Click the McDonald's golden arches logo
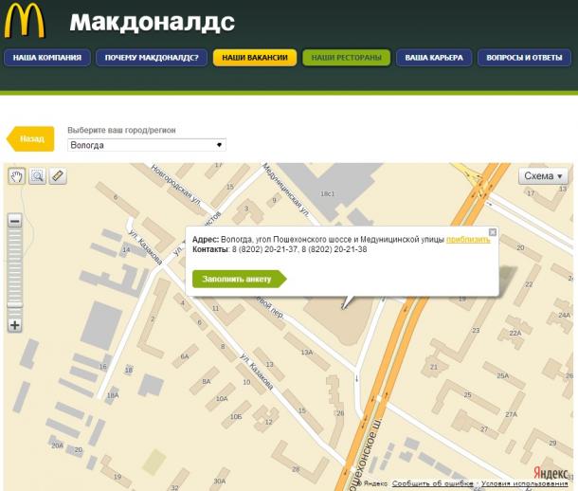Image resolution: width=578 pixels, height=491 pixels. [x=25, y=20]
